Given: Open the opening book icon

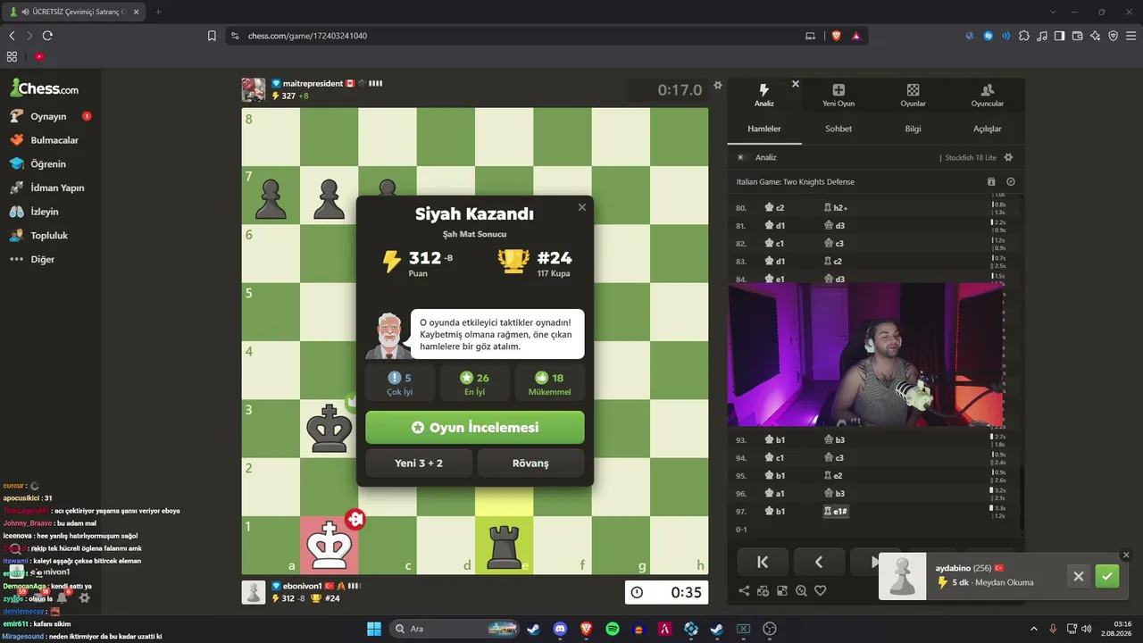Looking at the screenshot, I should coord(991,181).
